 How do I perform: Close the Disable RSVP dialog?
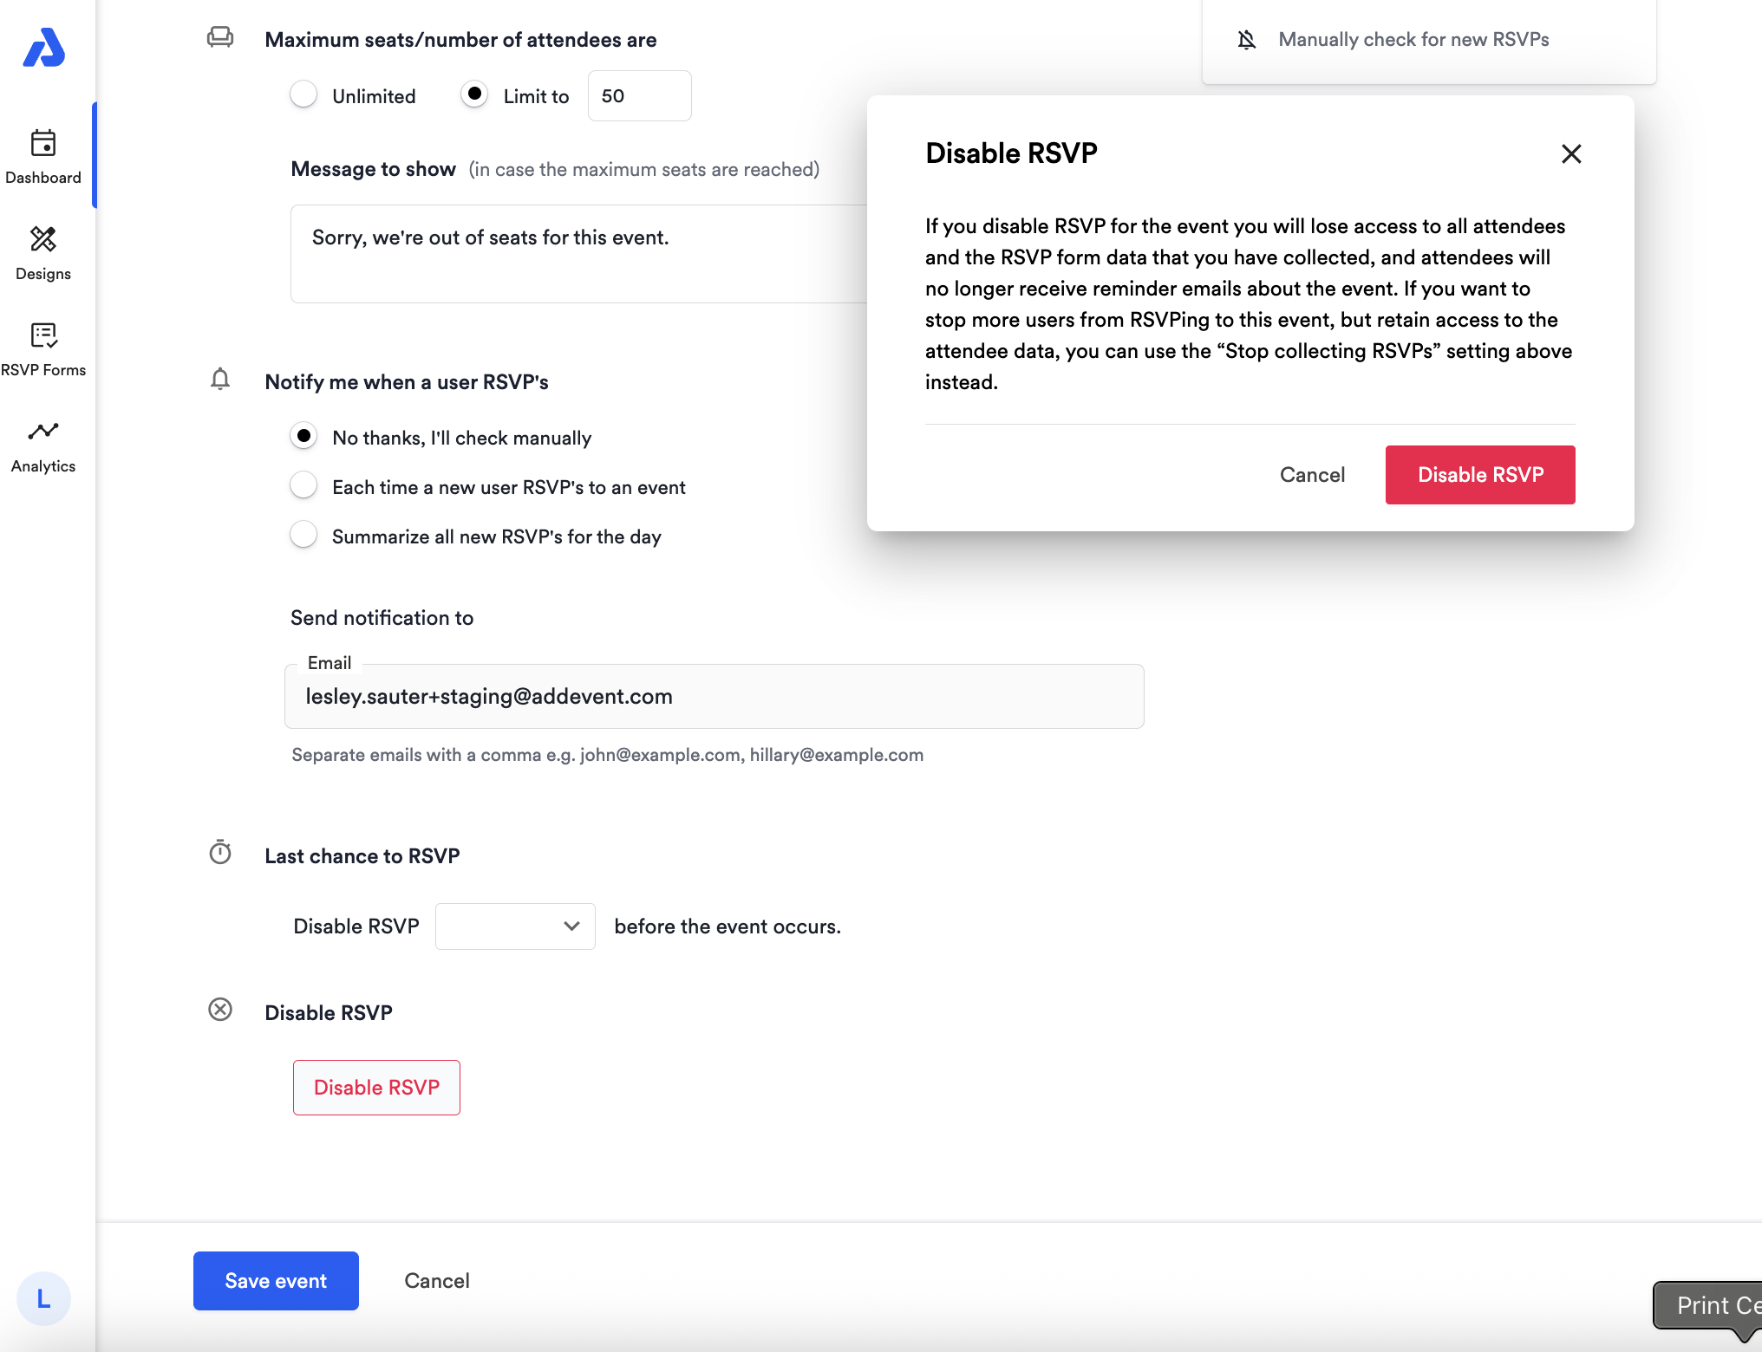(1571, 154)
